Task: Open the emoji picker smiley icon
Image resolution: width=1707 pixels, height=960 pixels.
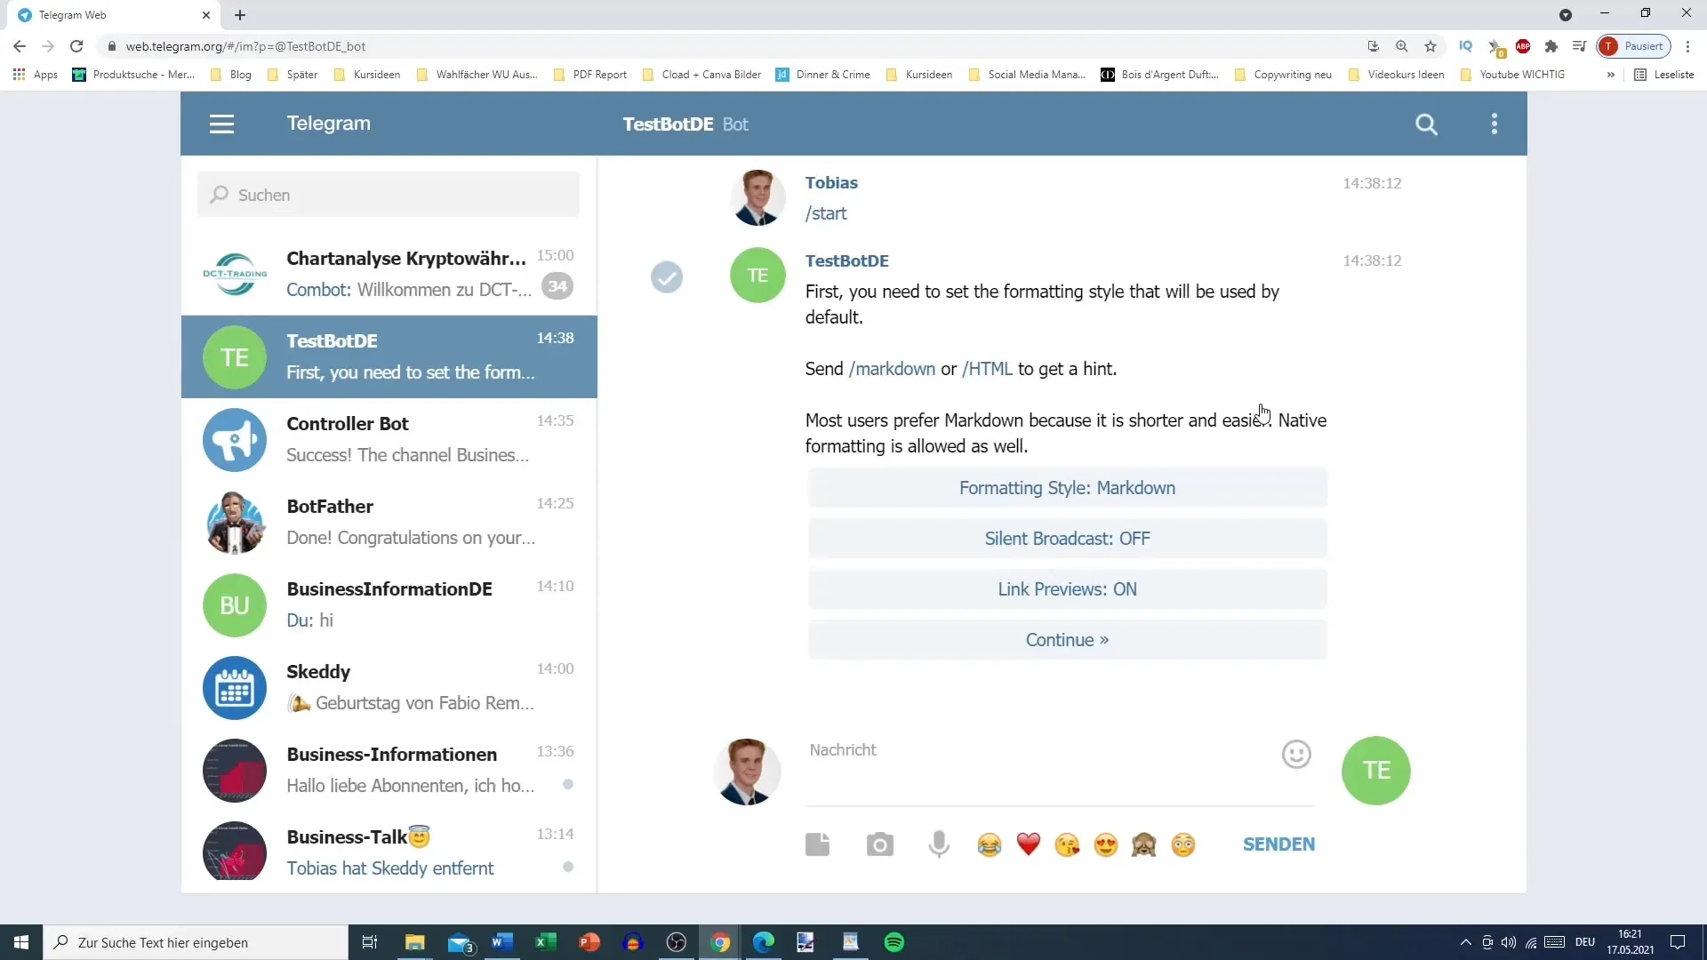Action: click(x=1296, y=755)
